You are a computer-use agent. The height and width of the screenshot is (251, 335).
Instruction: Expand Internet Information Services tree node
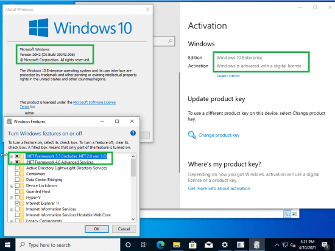(12, 210)
